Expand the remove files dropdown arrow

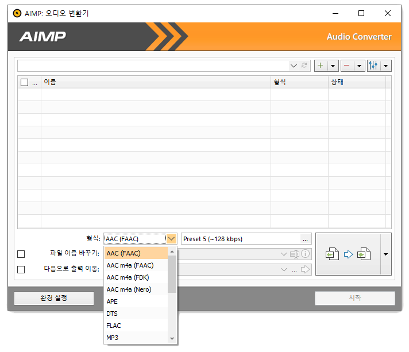point(359,65)
